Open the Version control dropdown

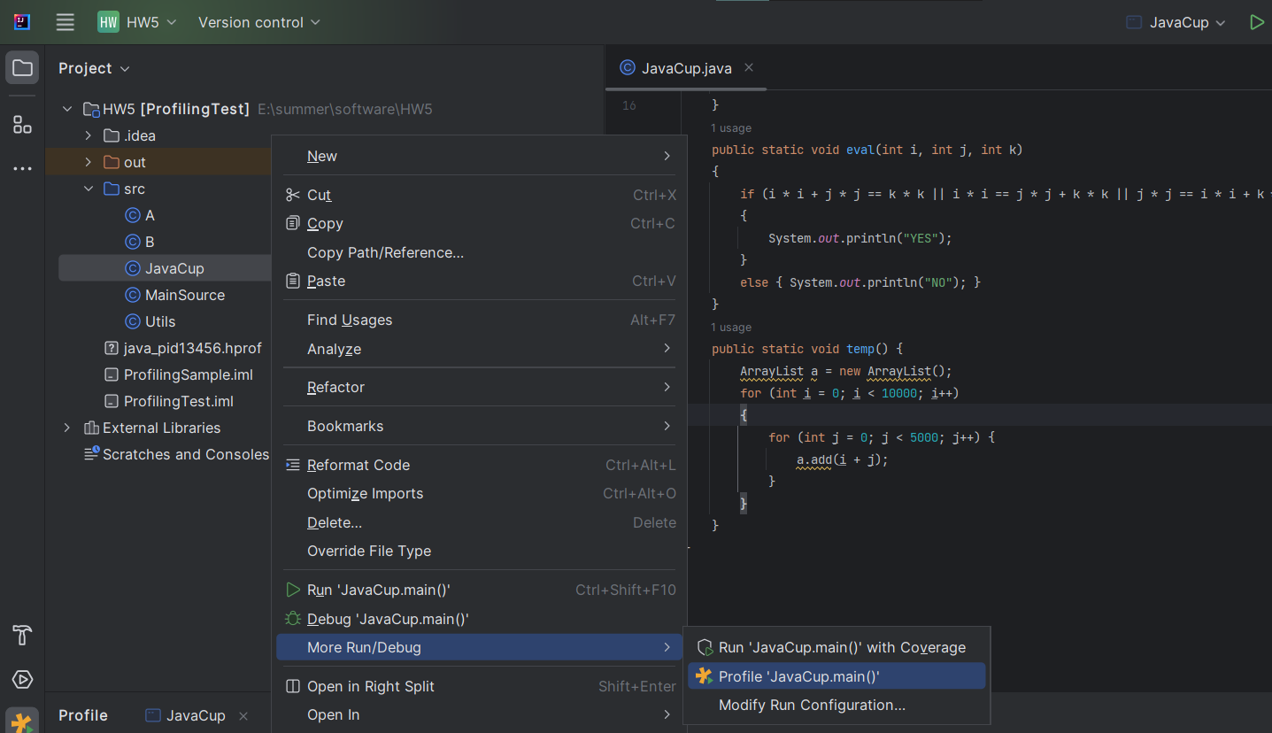(x=258, y=22)
